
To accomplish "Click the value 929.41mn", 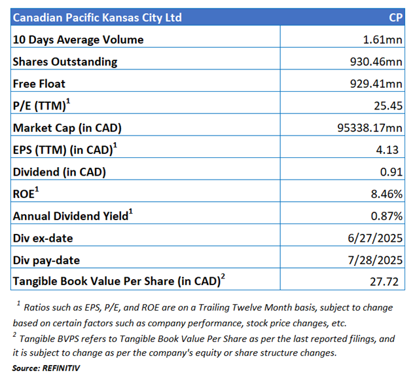I will [x=376, y=84].
